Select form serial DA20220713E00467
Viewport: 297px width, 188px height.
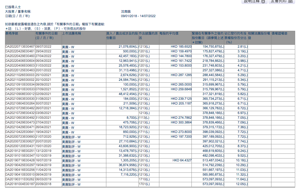(20, 47)
